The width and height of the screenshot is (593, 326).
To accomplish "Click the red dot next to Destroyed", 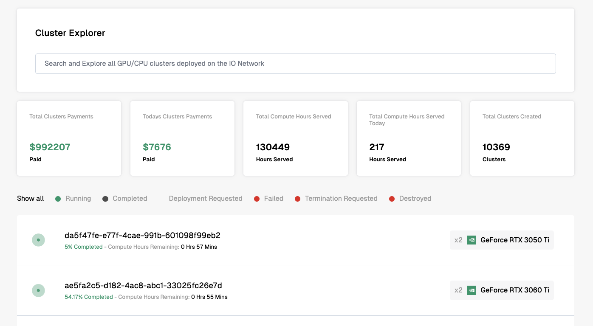I will pyautogui.click(x=392, y=199).
